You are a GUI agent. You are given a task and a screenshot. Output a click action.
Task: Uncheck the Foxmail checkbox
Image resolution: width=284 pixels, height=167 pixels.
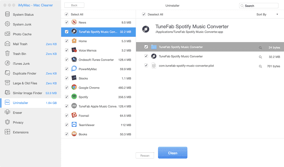pos(67,116)
